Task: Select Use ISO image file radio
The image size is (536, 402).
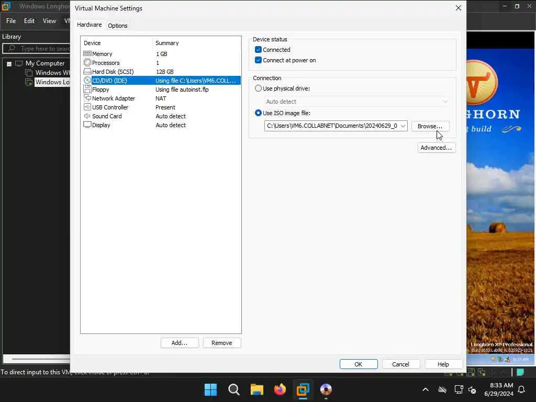Action: click(258, 113)
